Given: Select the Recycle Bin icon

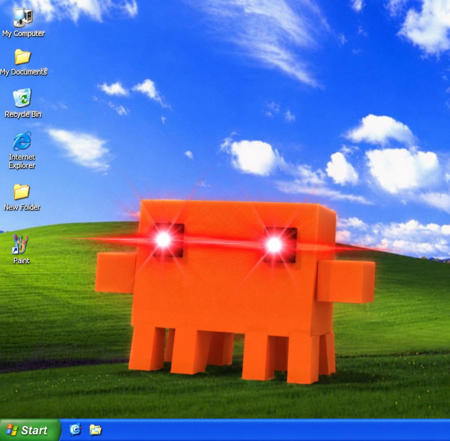Looking at the screenshot, I should click(x=22, y=98).
